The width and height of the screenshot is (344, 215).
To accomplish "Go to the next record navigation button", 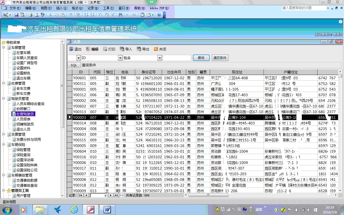I will point(111,195).
